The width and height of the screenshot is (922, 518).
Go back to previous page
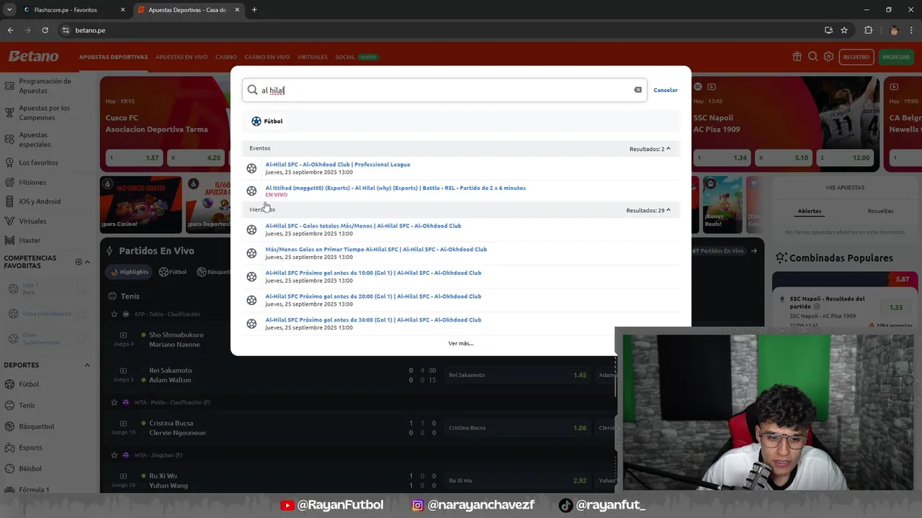tap(10, 30)
